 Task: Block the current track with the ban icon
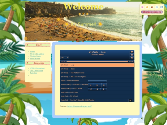pos(132,55)
